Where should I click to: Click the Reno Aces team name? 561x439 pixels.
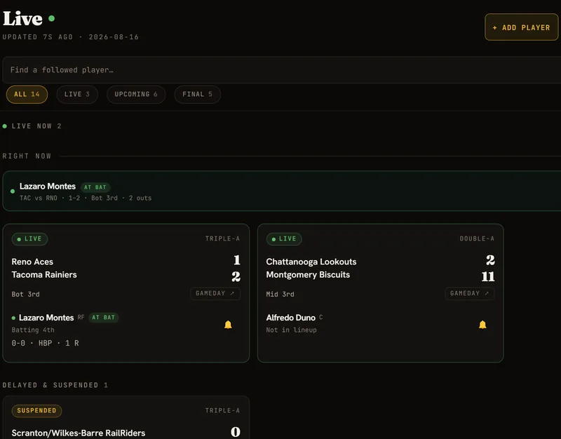(32, 262)
